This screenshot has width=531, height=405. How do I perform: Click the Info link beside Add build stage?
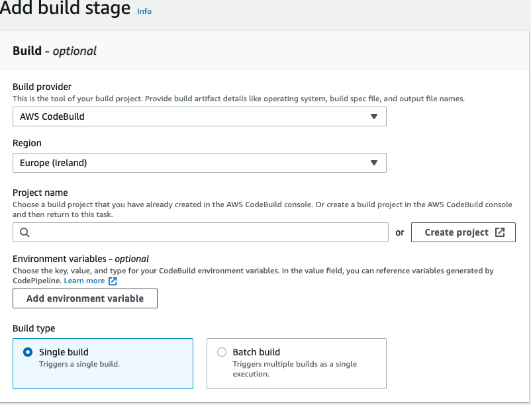(x=144, y=11)
